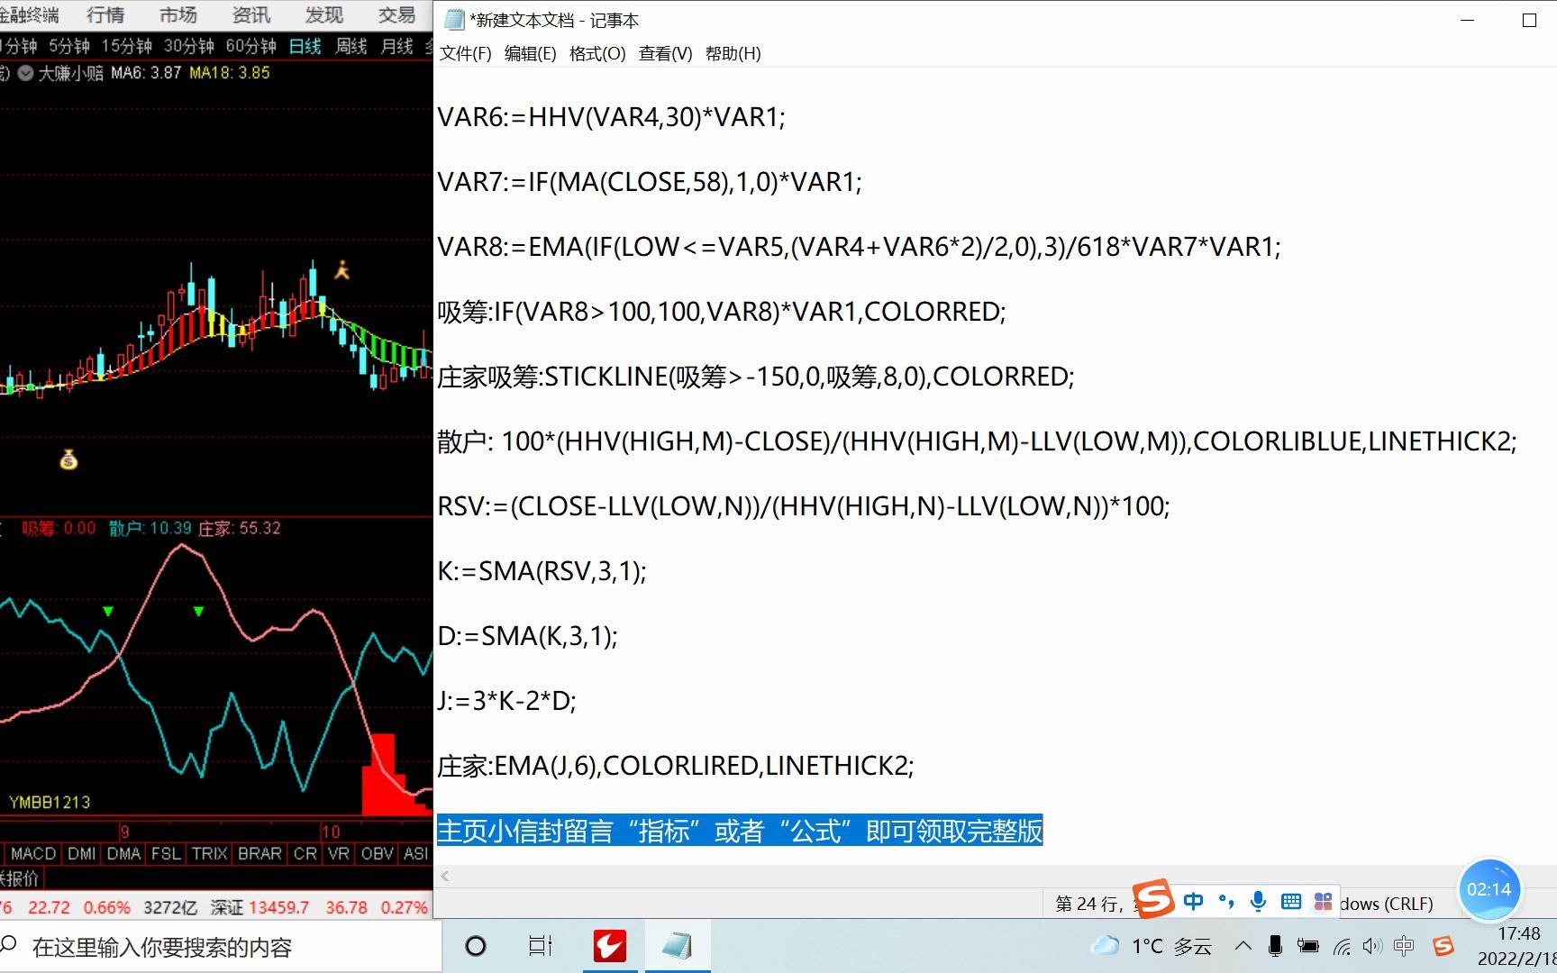
Task: Select the 周线 weekly chart tab
Action: coord(351,46)
